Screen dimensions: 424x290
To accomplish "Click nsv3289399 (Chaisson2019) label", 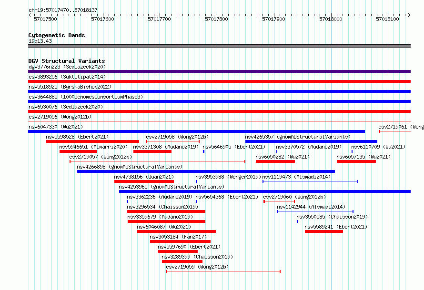I will point(197,257).
